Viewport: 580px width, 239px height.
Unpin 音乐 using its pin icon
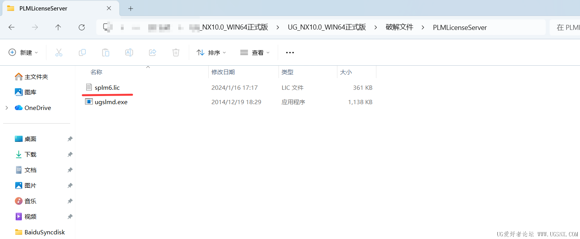(70, 201)
